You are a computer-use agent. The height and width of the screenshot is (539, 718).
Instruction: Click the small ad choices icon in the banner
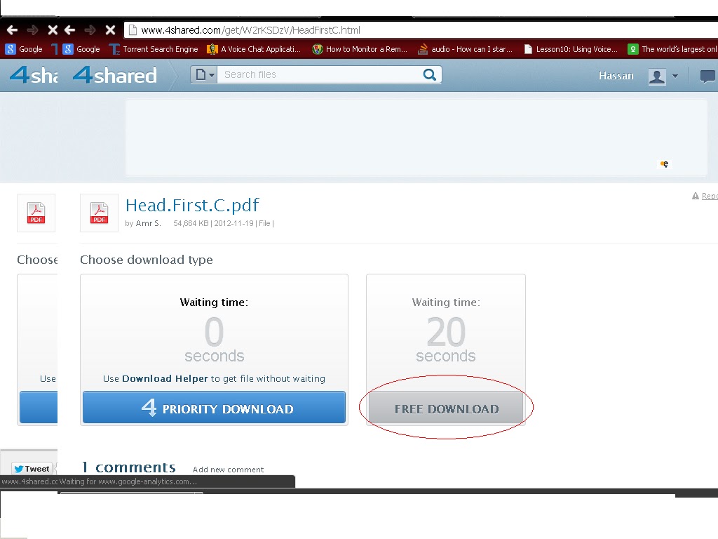[x=665, y=164]
